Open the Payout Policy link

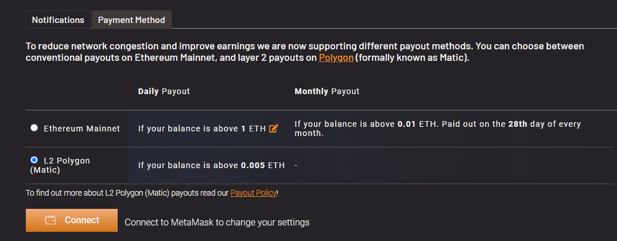pyautogui.click(x=254, y=193)
